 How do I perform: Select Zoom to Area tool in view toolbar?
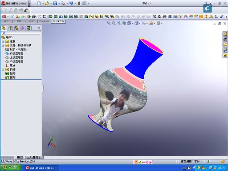(114, 23)
